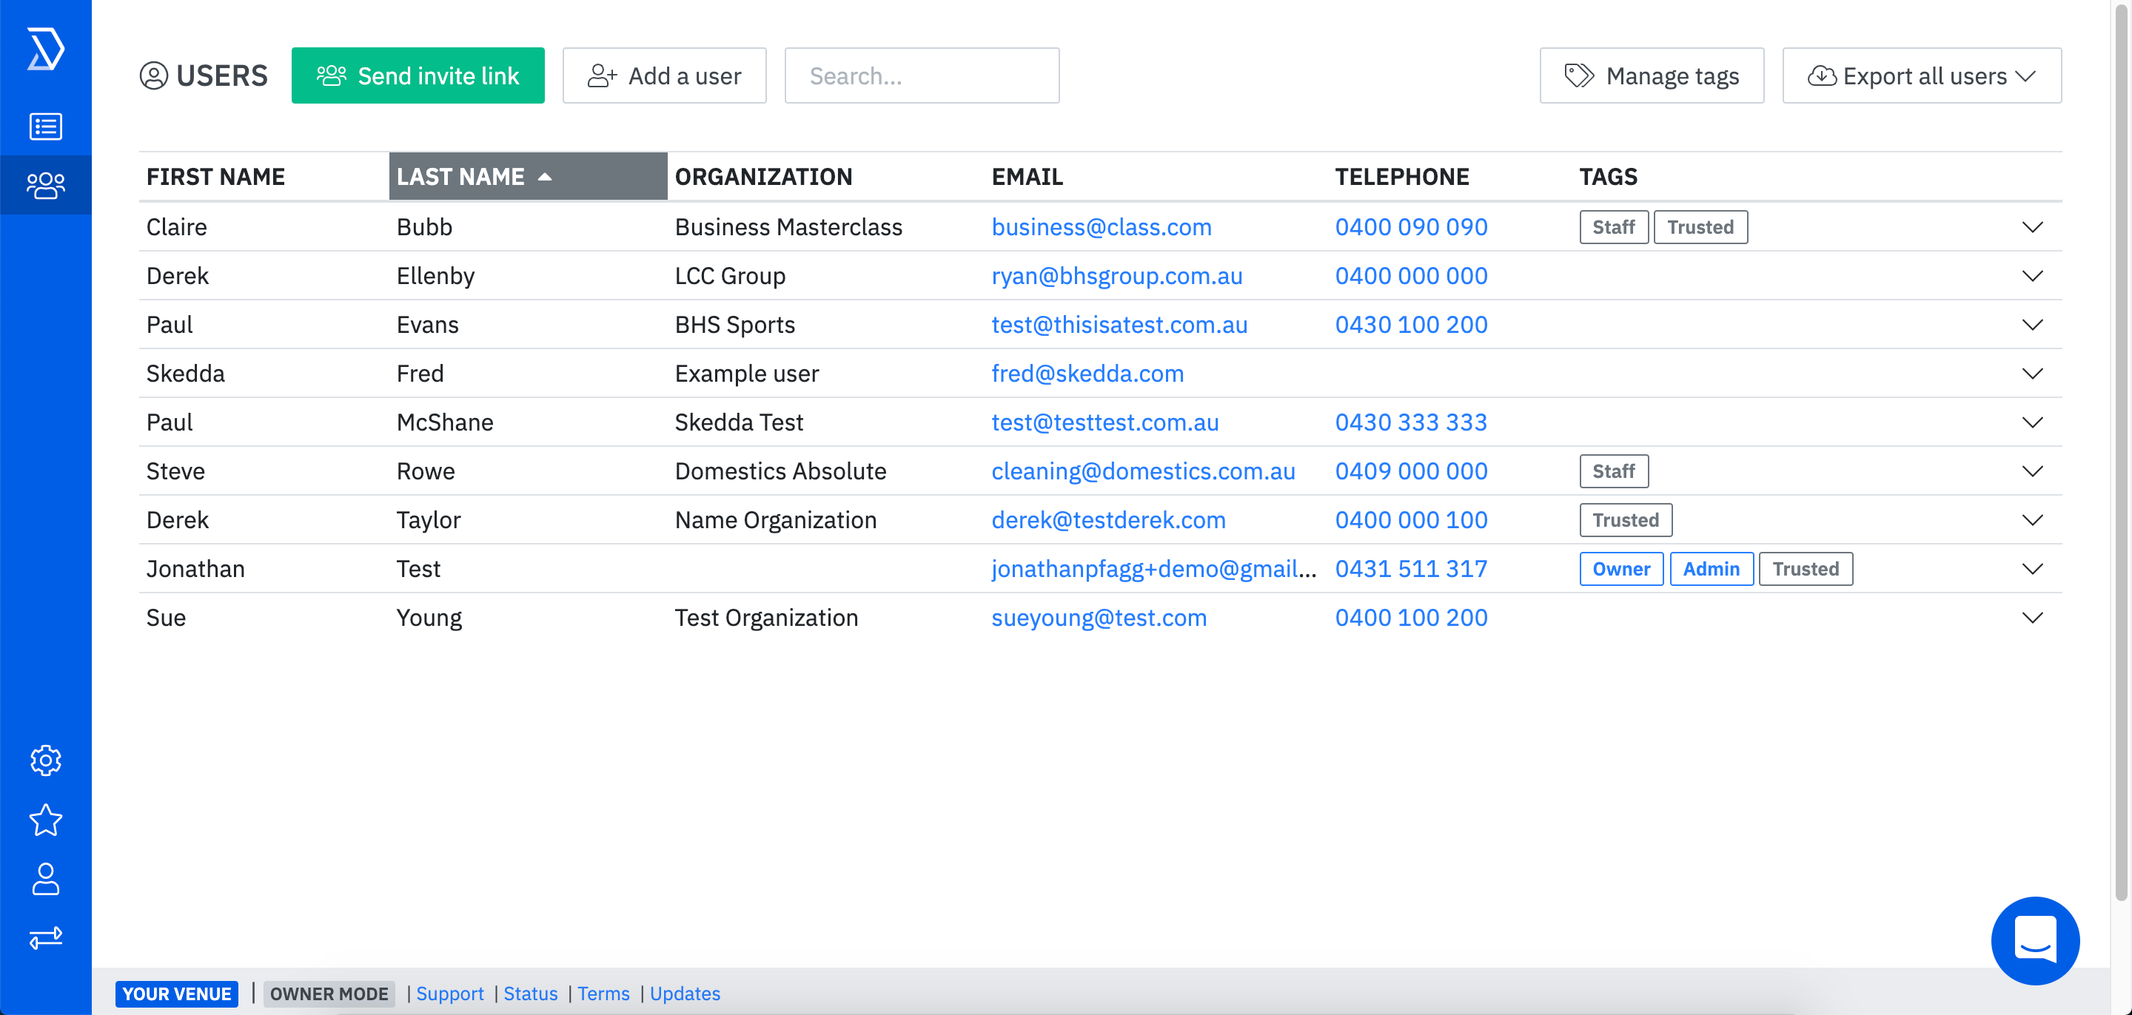Open the profile person sidebar icon
2132x1015 pixels.
point(45,879)
